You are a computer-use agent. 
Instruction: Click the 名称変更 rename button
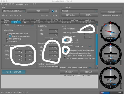click(x=111, y=12)
